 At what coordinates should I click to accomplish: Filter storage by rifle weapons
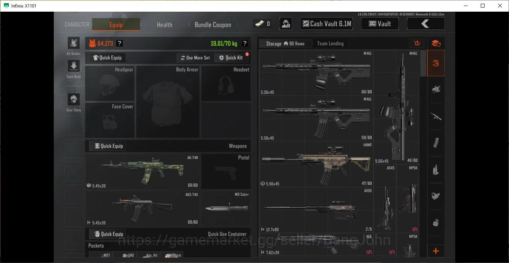point(436,116)
